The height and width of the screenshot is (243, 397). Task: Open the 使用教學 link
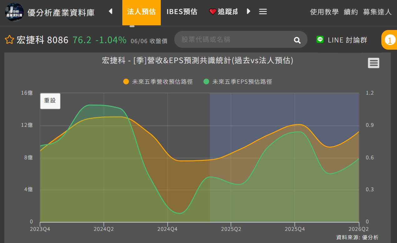click(324, 12)
